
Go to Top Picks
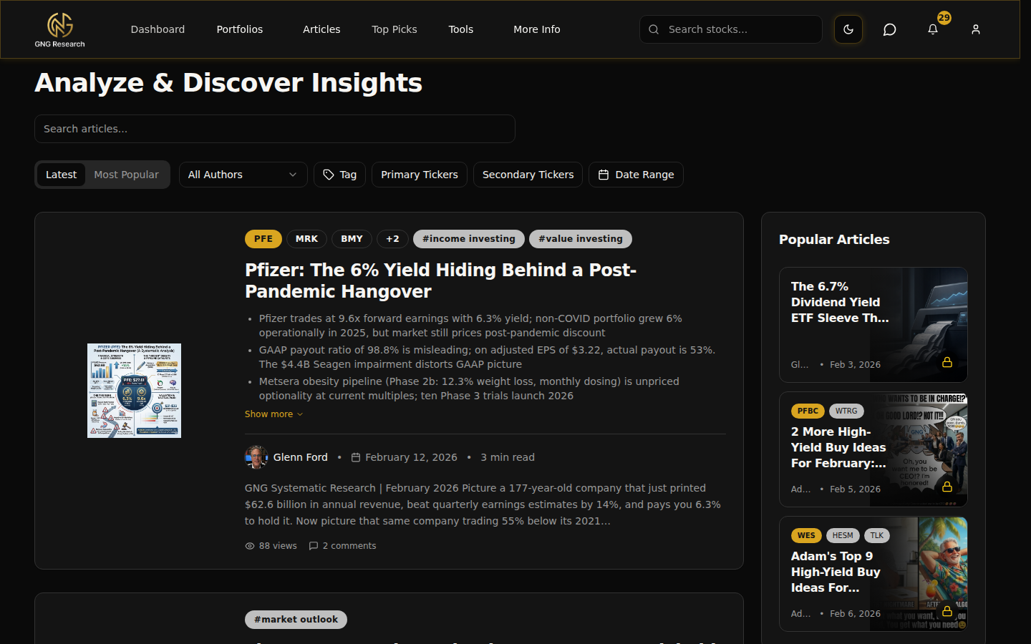[x=395, y=29]
